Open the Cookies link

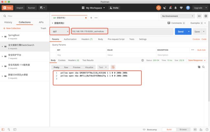click(196, 39)
